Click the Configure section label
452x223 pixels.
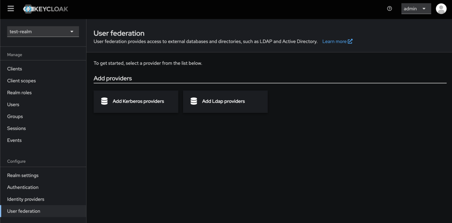pos(16,161)
